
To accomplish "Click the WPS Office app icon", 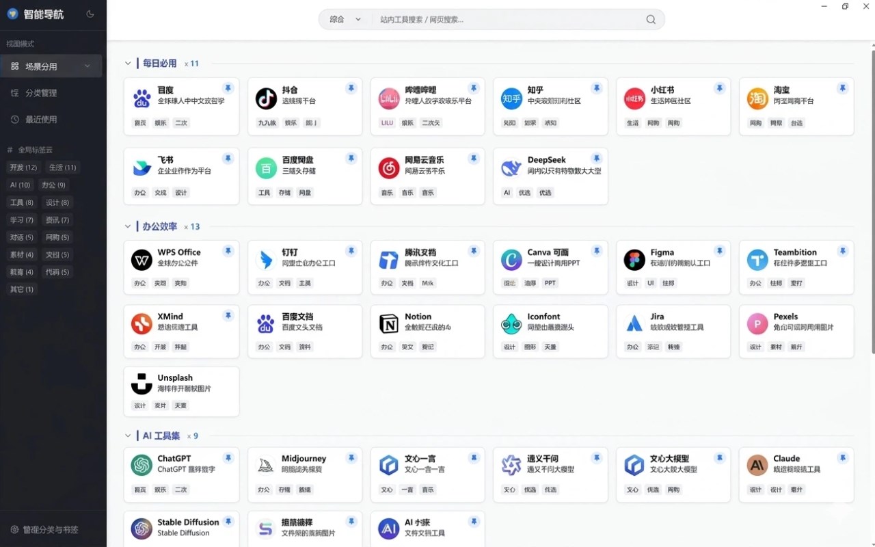I will (x=142, y=260).
